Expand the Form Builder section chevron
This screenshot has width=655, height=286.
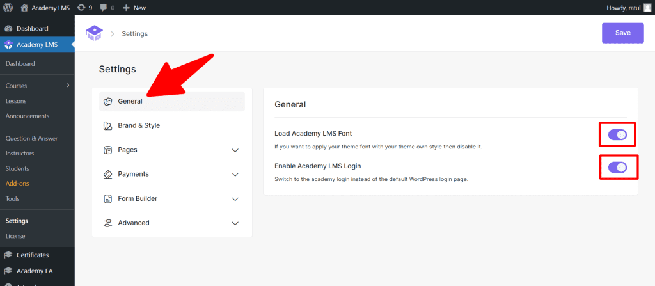(x=235, y=199)
